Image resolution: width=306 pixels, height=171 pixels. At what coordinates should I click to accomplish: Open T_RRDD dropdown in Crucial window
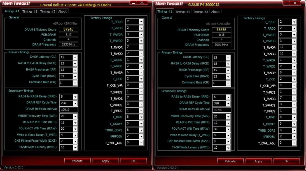(x=141, y=28)
